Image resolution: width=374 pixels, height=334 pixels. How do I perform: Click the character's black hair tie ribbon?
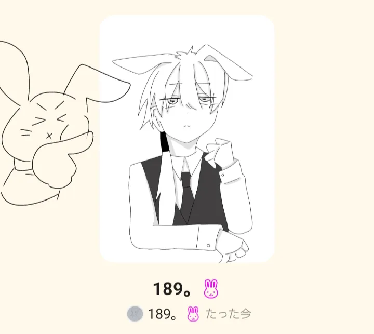164,142
